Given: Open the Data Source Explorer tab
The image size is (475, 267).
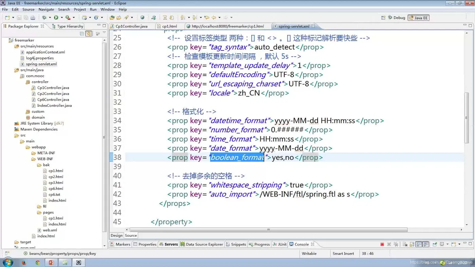Looking at the screenshot, I should (x=202, y=244).
